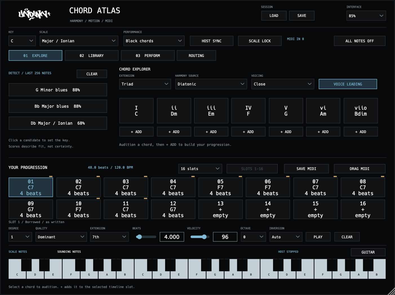
Task: Click the window resize grip corner
Action: [391, 291]
